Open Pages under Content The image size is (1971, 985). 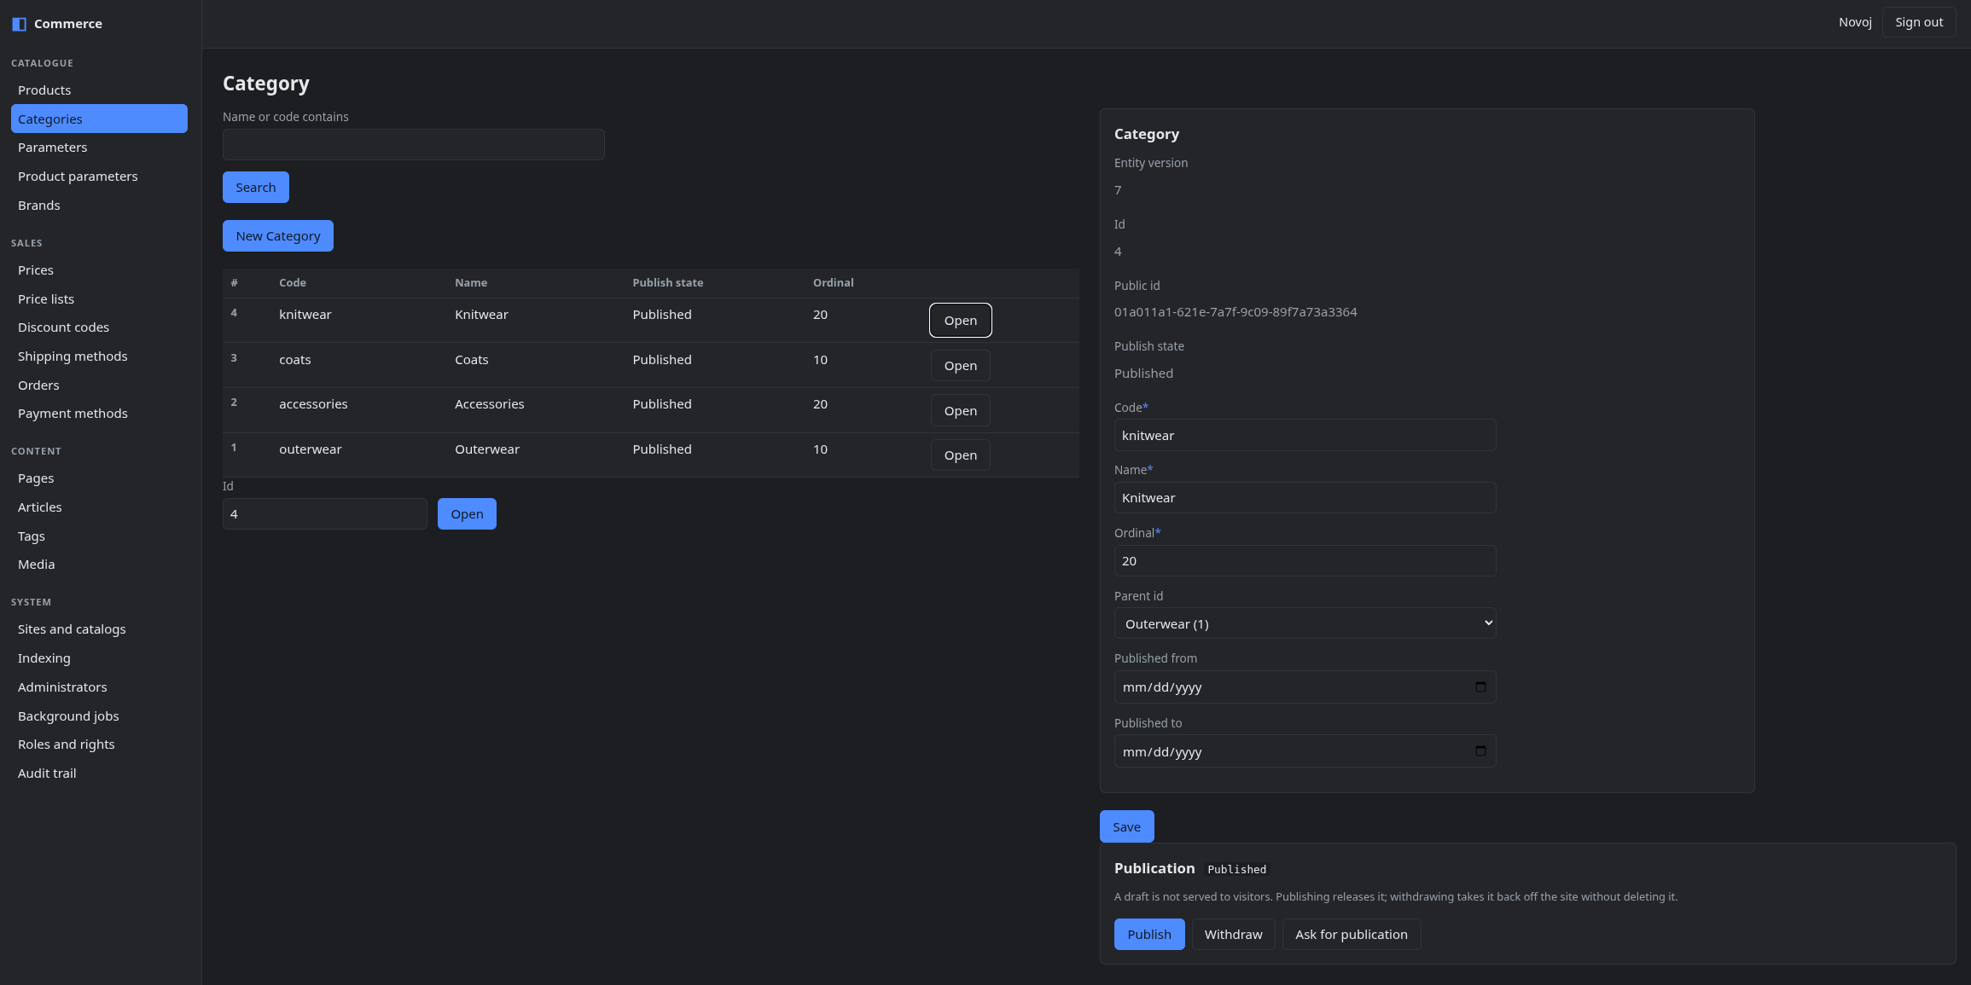[x=99, y=478]
